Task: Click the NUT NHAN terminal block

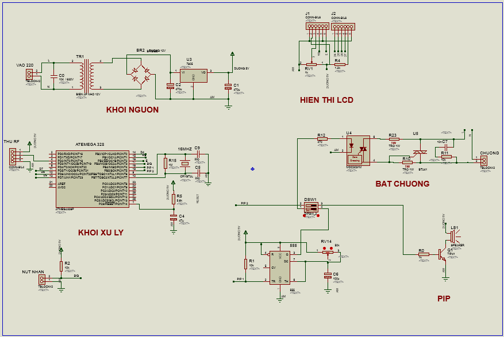Action: click(x=41, y=280)
